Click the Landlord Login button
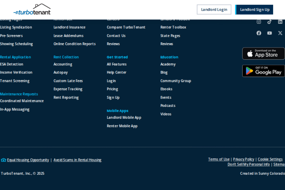The height and width of the screenshot is (190, 285). [x=214, y=10]
